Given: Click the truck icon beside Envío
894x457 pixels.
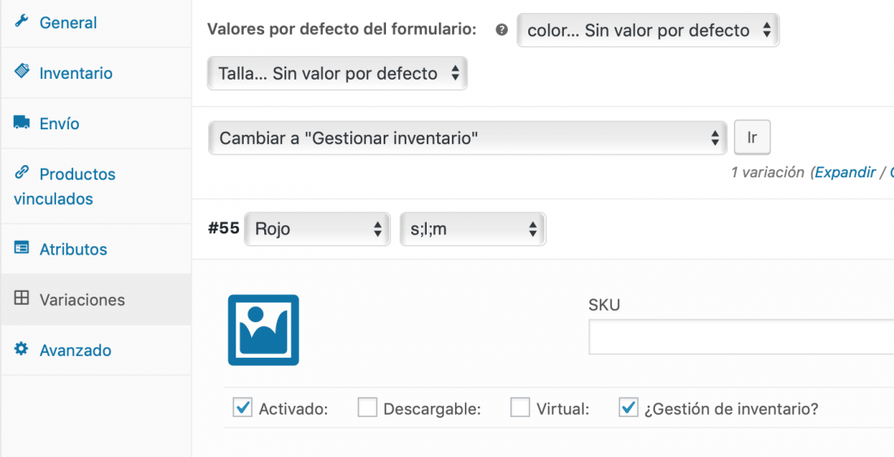Looking at the screenshot, I should (x=22, y=122).
